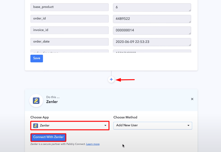Image resolution: width=221 pixels, height=152 pixels.
Task: Click the invoice_id key field
Action: [x=69, y=30]
